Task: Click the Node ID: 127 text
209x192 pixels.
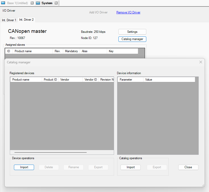Action: click(x=89, y=38)
